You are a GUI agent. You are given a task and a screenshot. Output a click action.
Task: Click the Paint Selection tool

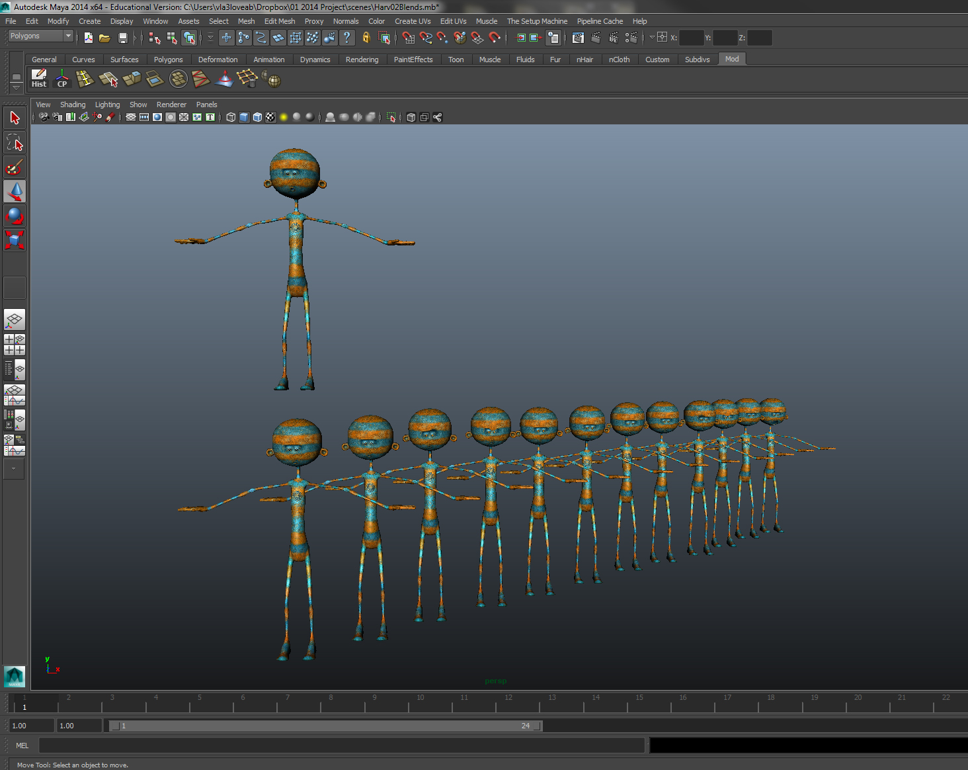(x=15, y=167)
